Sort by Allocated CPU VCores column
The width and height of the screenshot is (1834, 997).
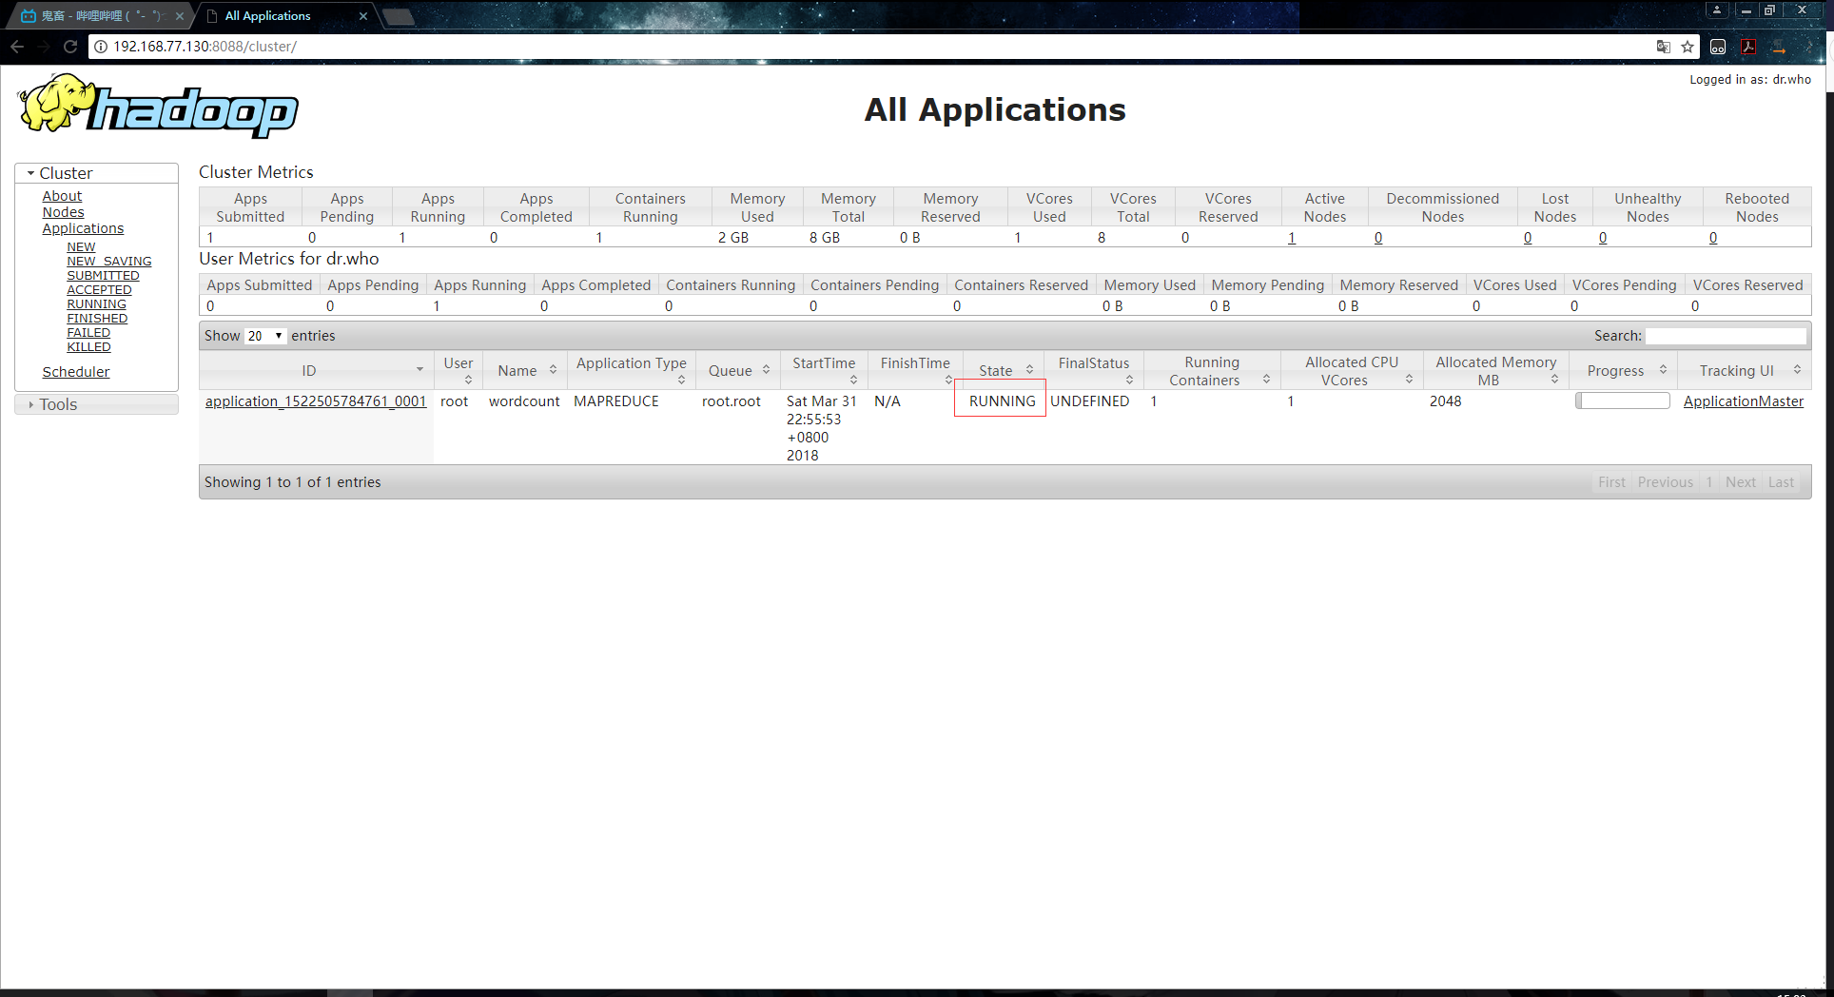[x=1352, y=370]
